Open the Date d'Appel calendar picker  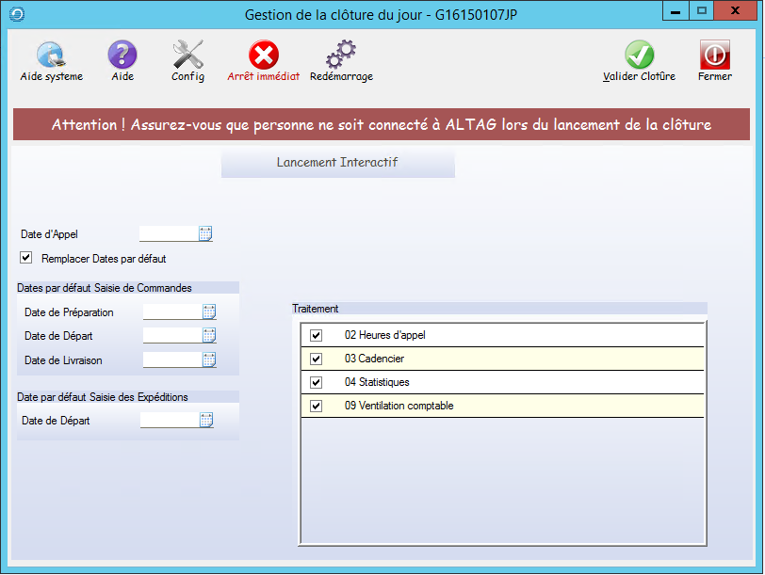pos(205,234)
